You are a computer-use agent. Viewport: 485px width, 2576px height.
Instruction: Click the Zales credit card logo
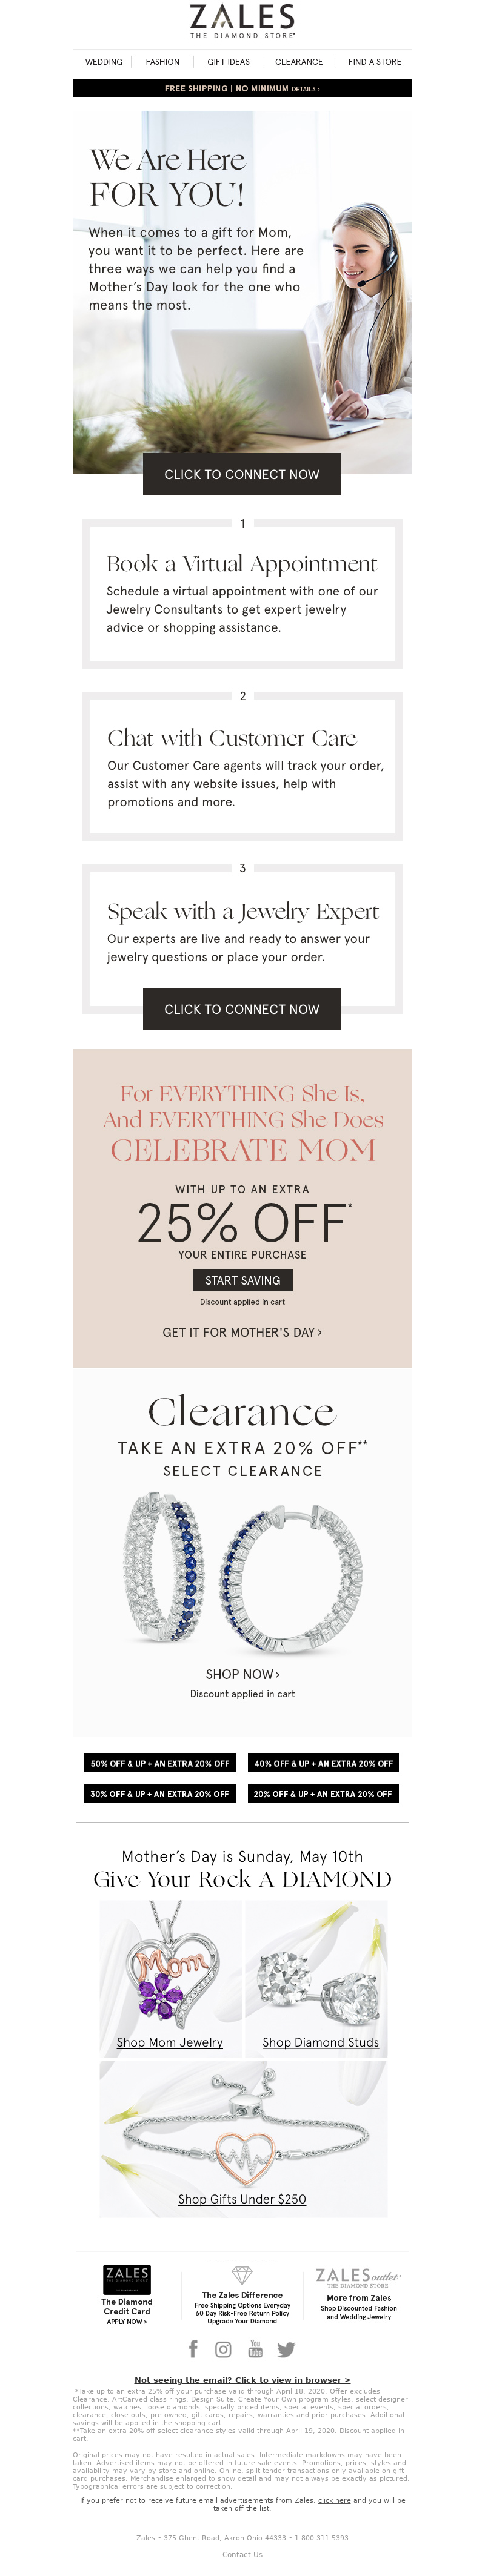pos(127,2279)
